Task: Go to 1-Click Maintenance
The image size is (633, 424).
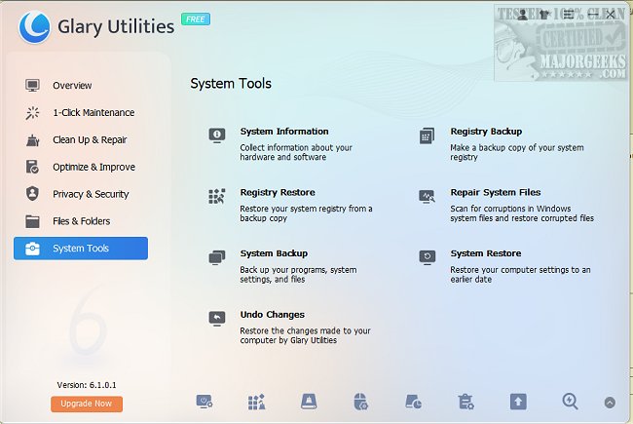Action: pyautogui.click(x=80, y=112)
